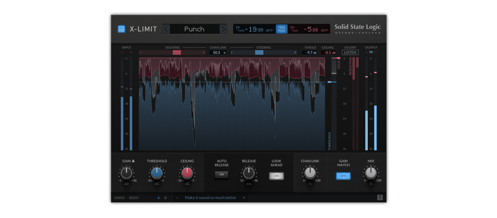The height and width of the screenshot is (218, 497).
Task: Toggle the blue plugin power button
Action: (121, 29)
